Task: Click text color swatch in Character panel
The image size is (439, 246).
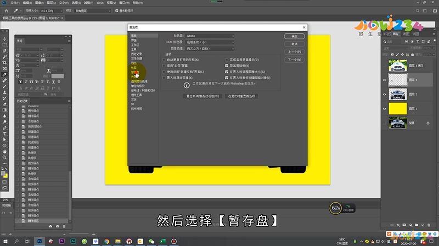Action: click(x=58, y=76)
